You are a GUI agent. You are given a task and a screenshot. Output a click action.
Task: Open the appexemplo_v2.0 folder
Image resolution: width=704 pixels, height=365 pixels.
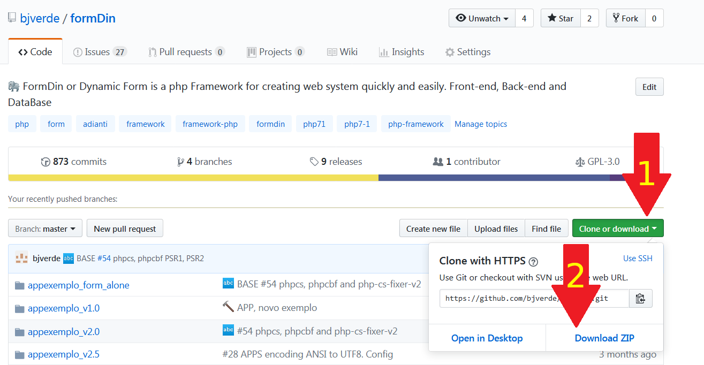point(64,332)
